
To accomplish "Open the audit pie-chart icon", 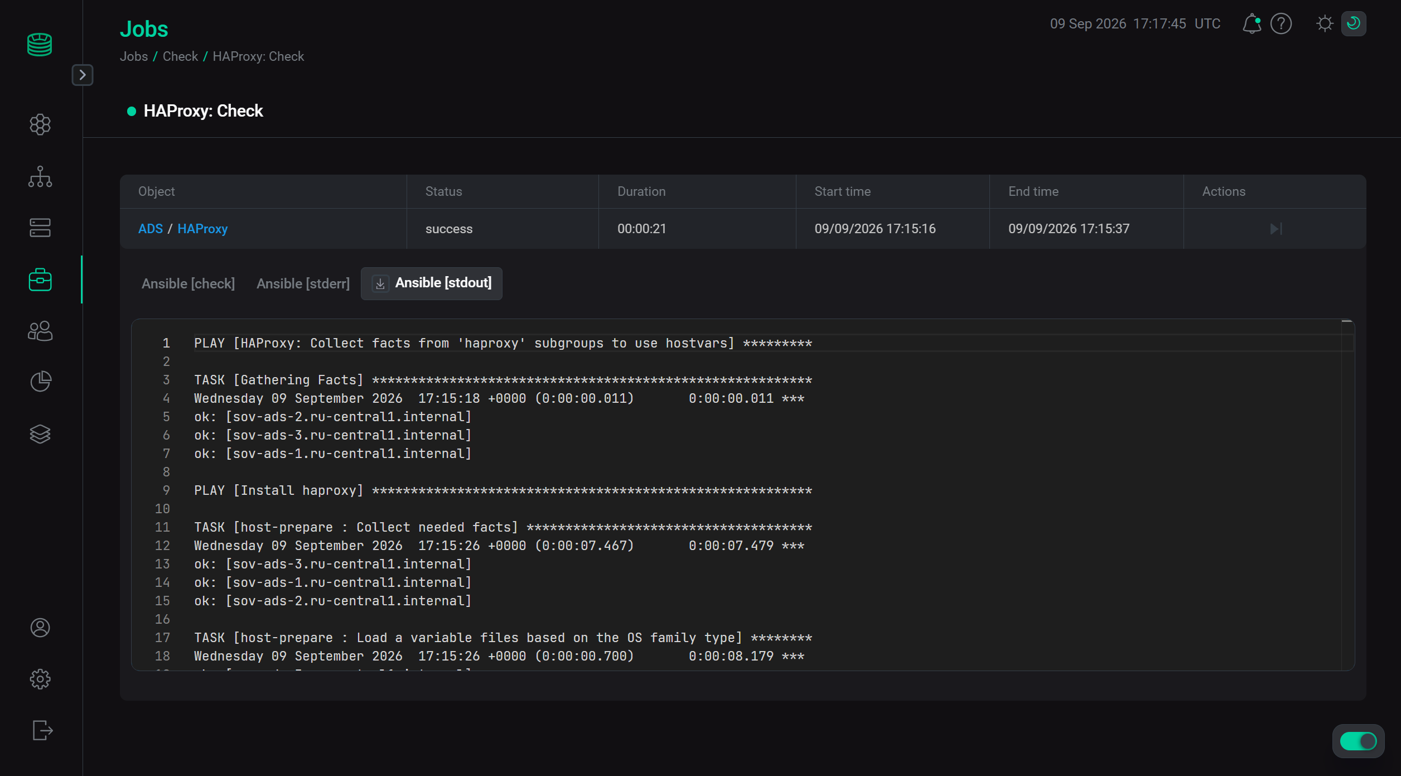I will 40,382.
